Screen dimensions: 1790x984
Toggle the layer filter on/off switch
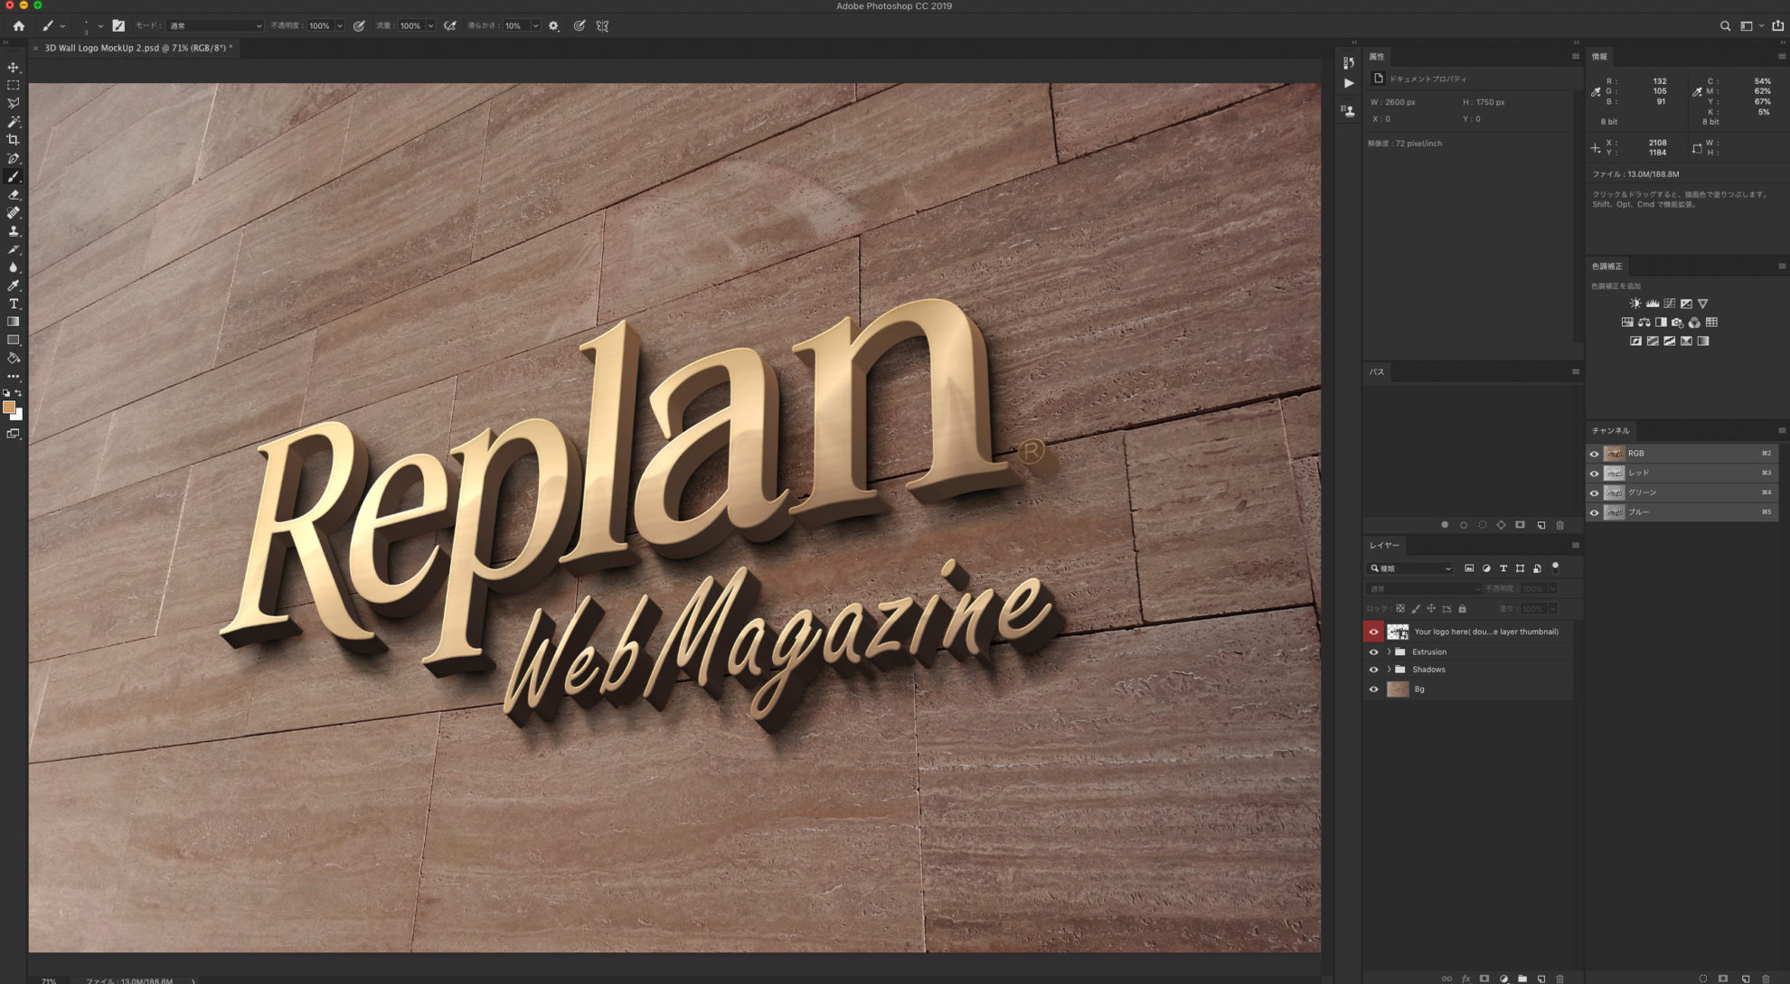1556,567
